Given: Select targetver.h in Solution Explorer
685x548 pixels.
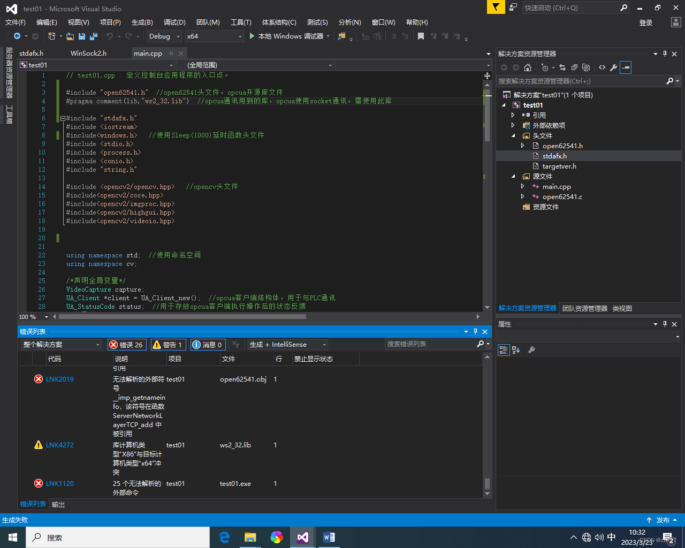Looking at the screenshot, I should [x=559, y=166].
